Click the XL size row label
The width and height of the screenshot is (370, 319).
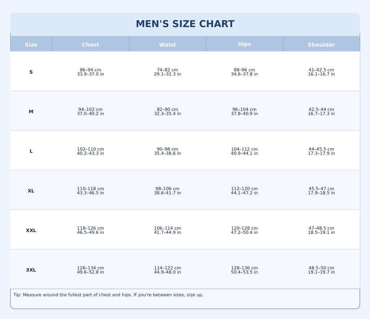click(x=31, y=191)
